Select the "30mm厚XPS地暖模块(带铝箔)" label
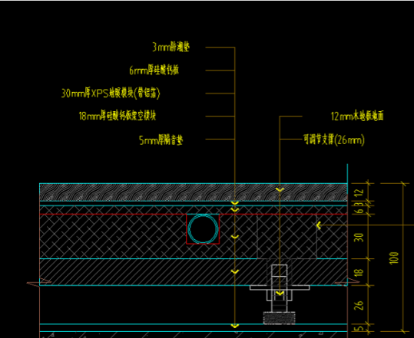 coord(111,94)
